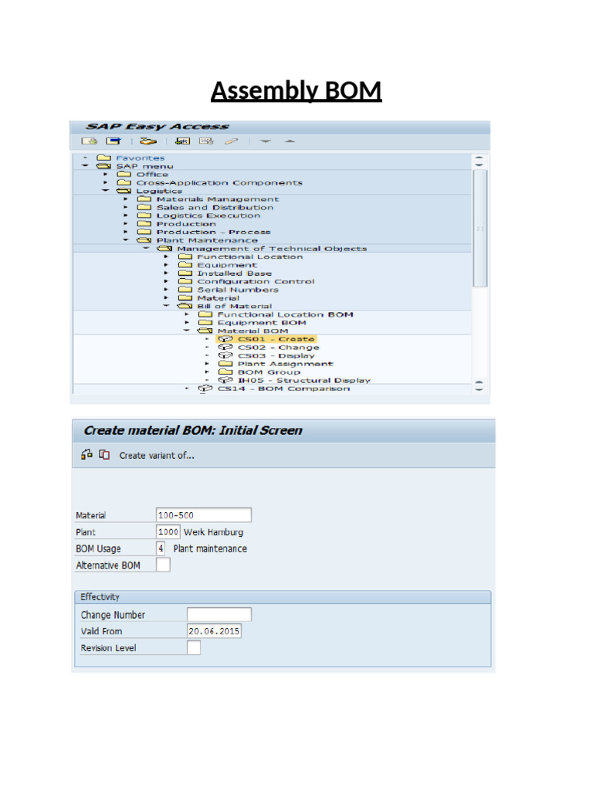Click the IH05 transaction cube icon

(x=225, y=380)
